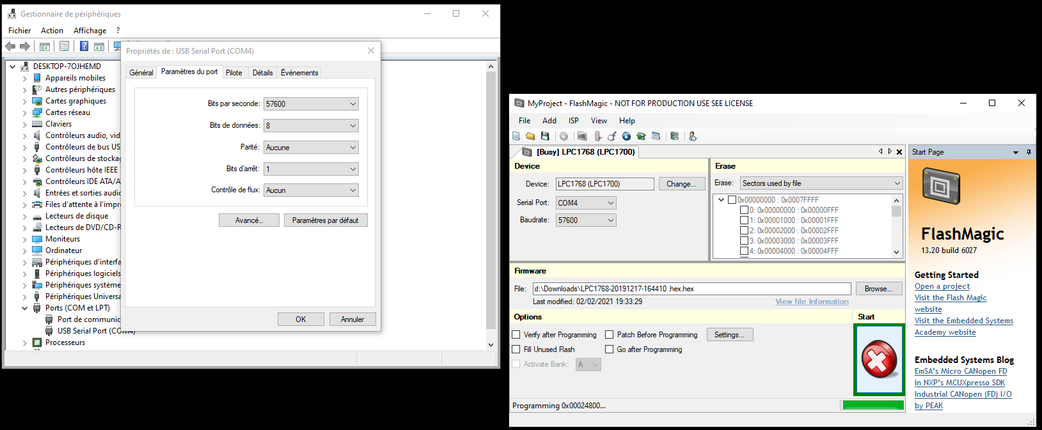
Task: Switch to the Événements tab
Action: point(299,73)
